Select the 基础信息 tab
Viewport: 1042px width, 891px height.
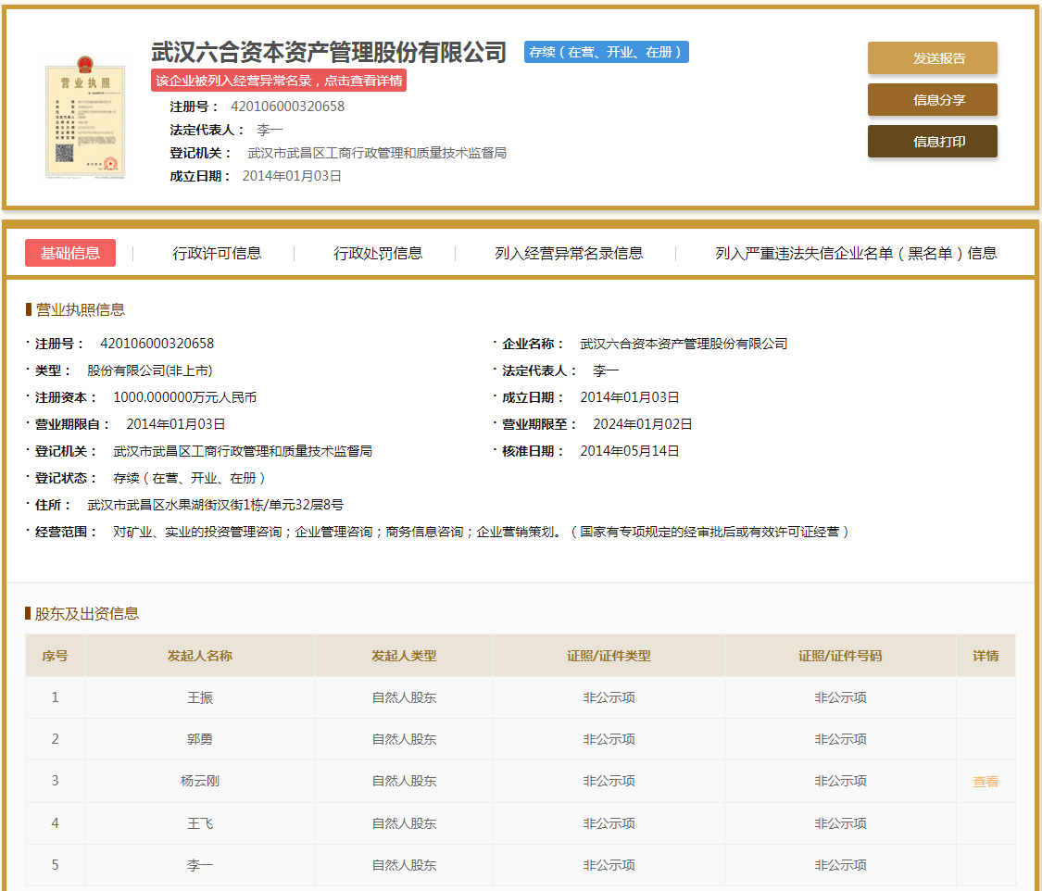click(x=70, y=253)
